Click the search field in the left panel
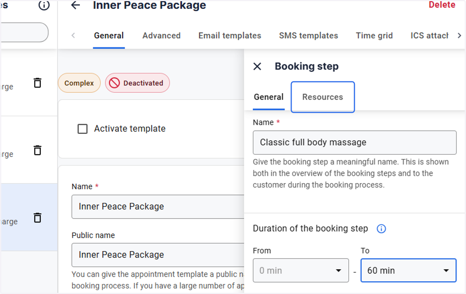The image size is (466, 294). tap(24, 32)
